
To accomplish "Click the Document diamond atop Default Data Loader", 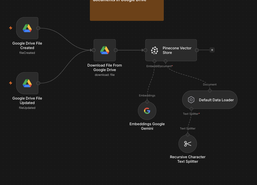I will pyautogui.click(x=210, y=91).
